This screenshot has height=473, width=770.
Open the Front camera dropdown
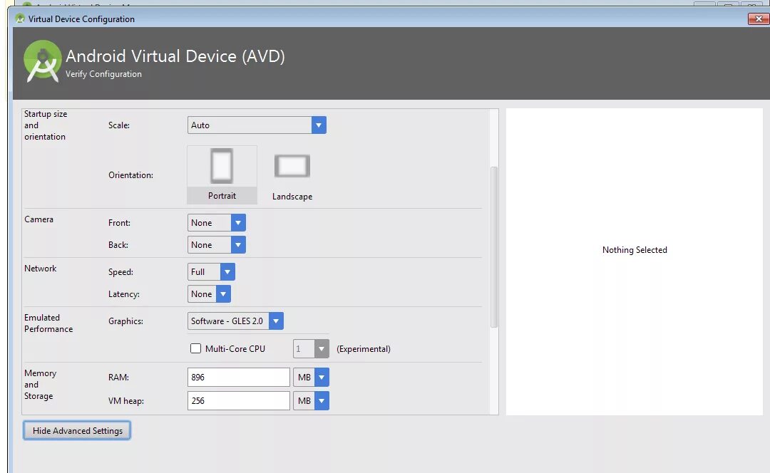217,223
